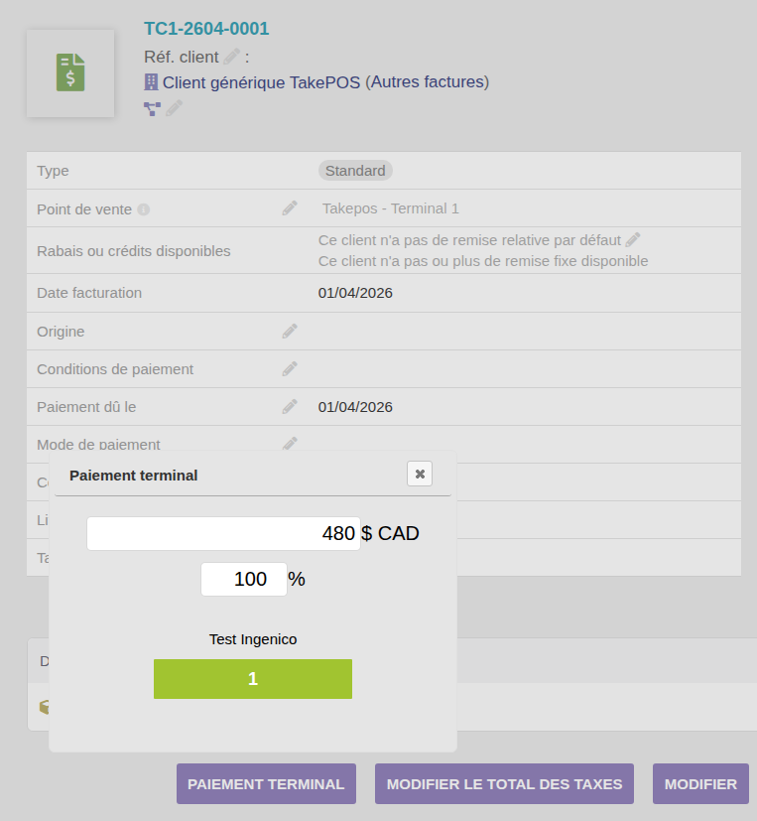757x821 pixels.
Task: Edit the Origine field pencil icon
Action: click(x=290, y=331)
